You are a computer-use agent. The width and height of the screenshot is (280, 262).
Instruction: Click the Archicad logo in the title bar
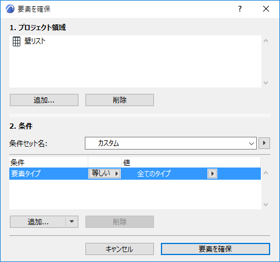tap(10, 9)
